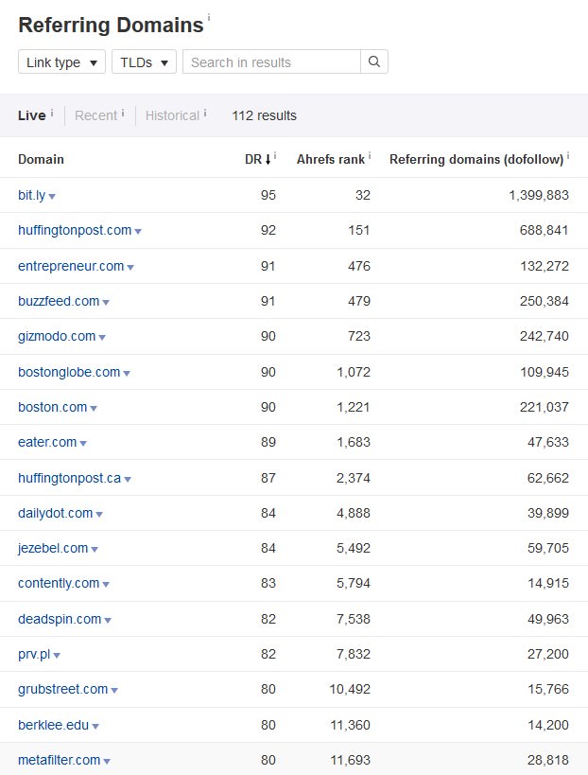The height and width of the screenshot is (775, 588).
Task: Open the huffingtonpost.com domain link
Action: tap(75, 230)
